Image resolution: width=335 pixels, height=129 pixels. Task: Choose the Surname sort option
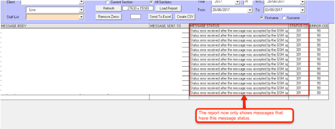[284, 18]
